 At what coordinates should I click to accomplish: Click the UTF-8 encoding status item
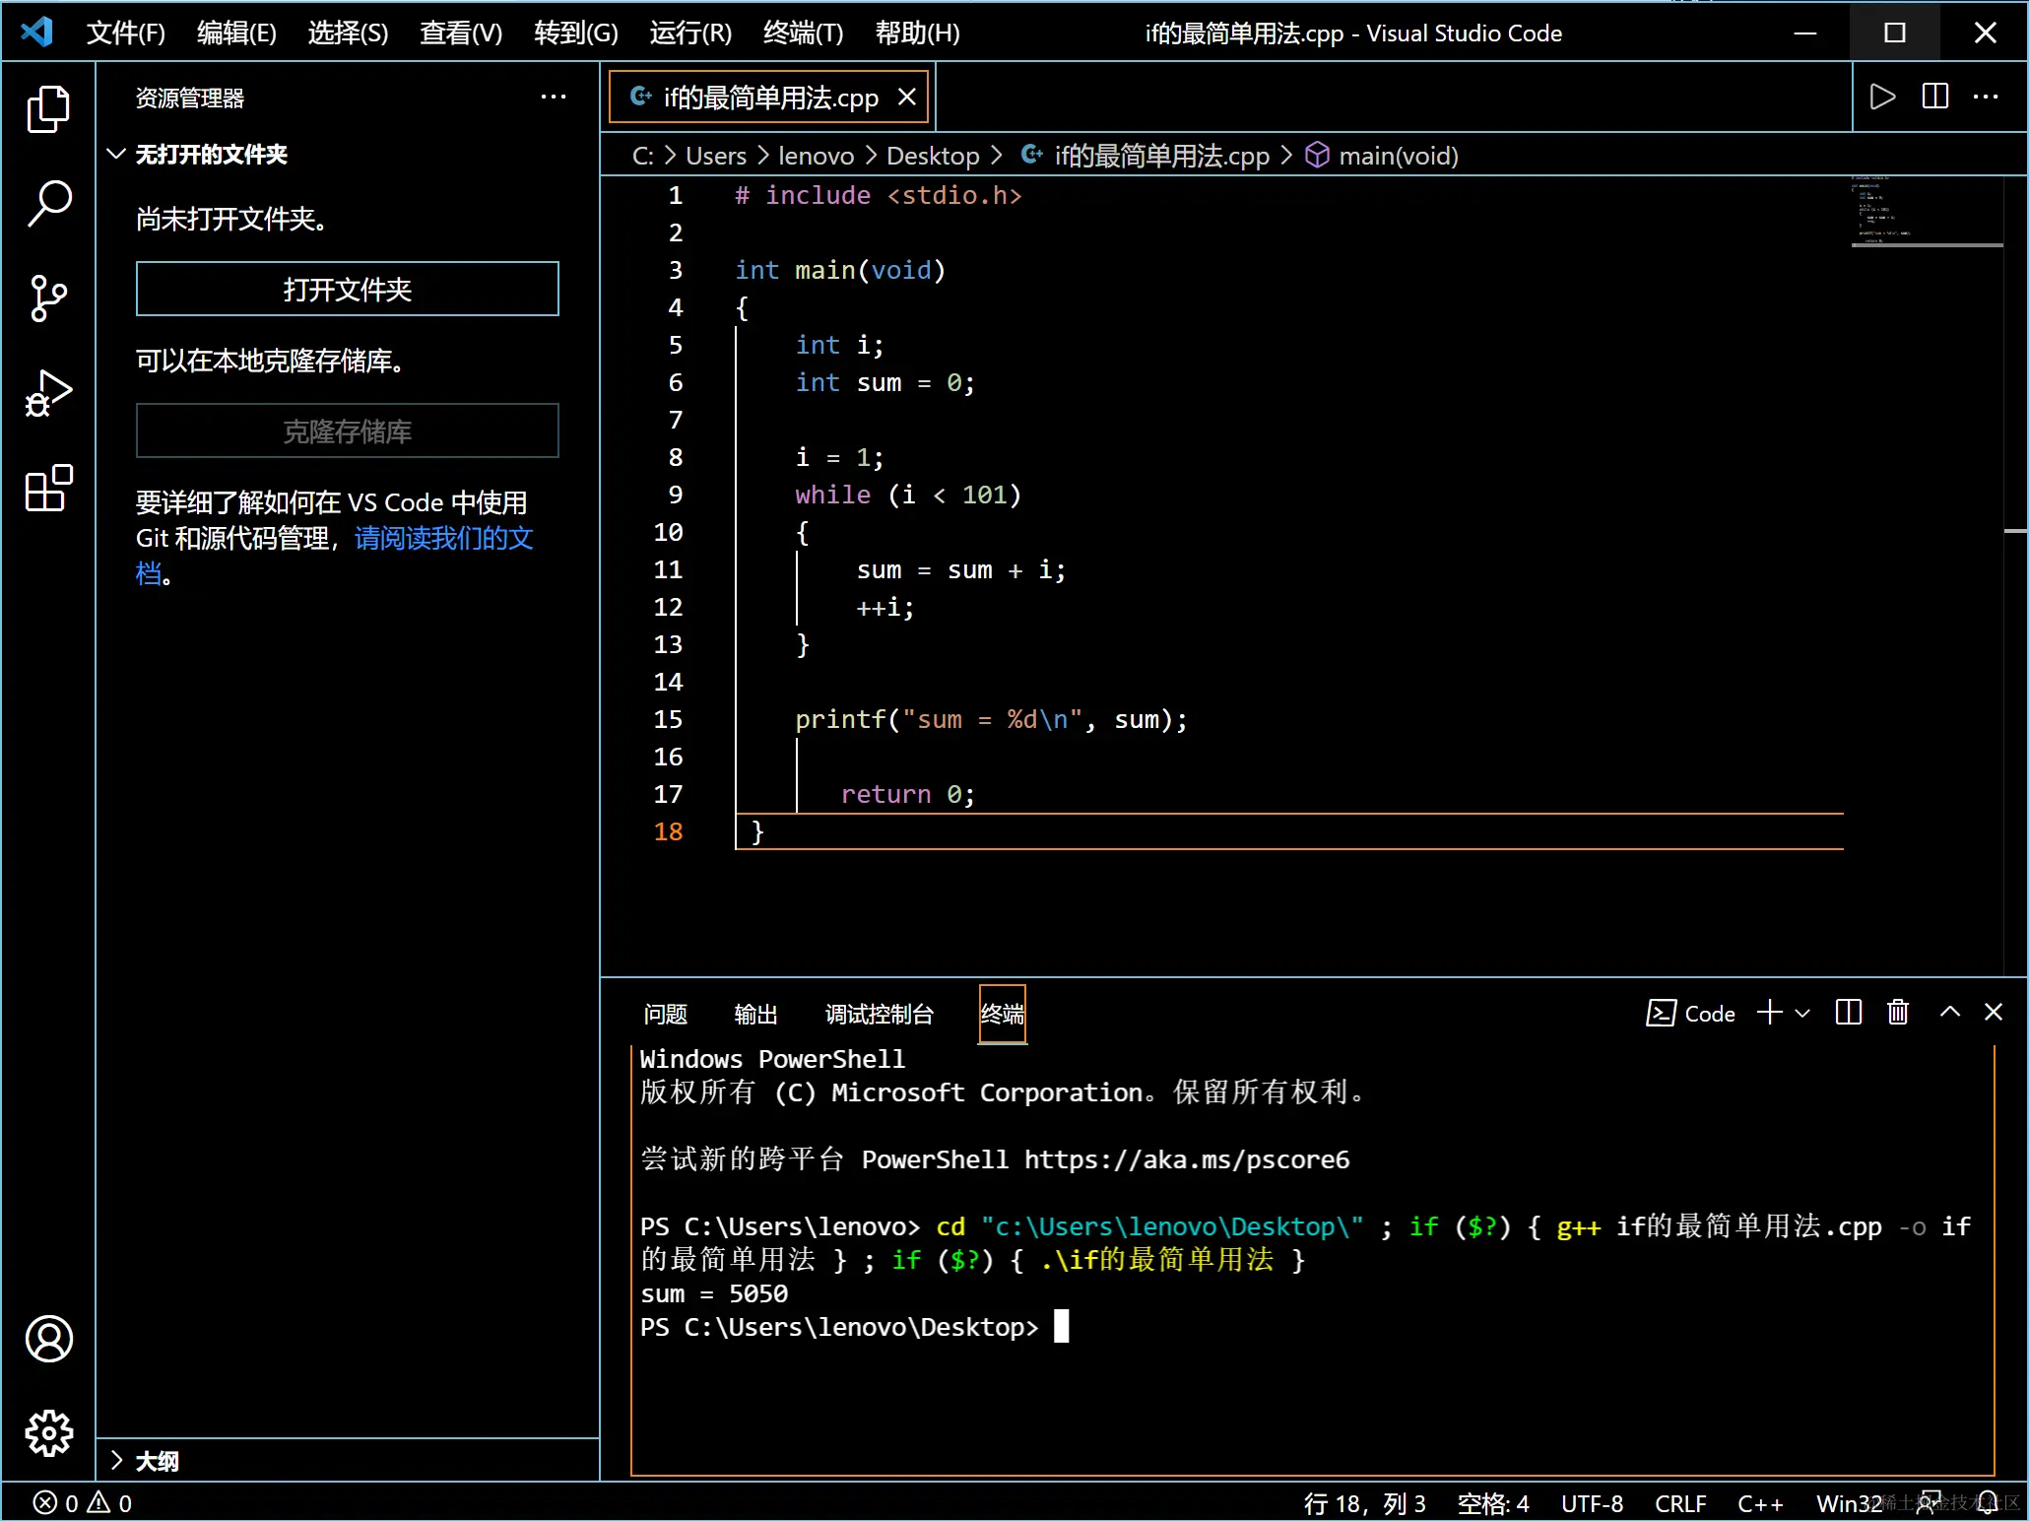[x=1591, y=1503]
